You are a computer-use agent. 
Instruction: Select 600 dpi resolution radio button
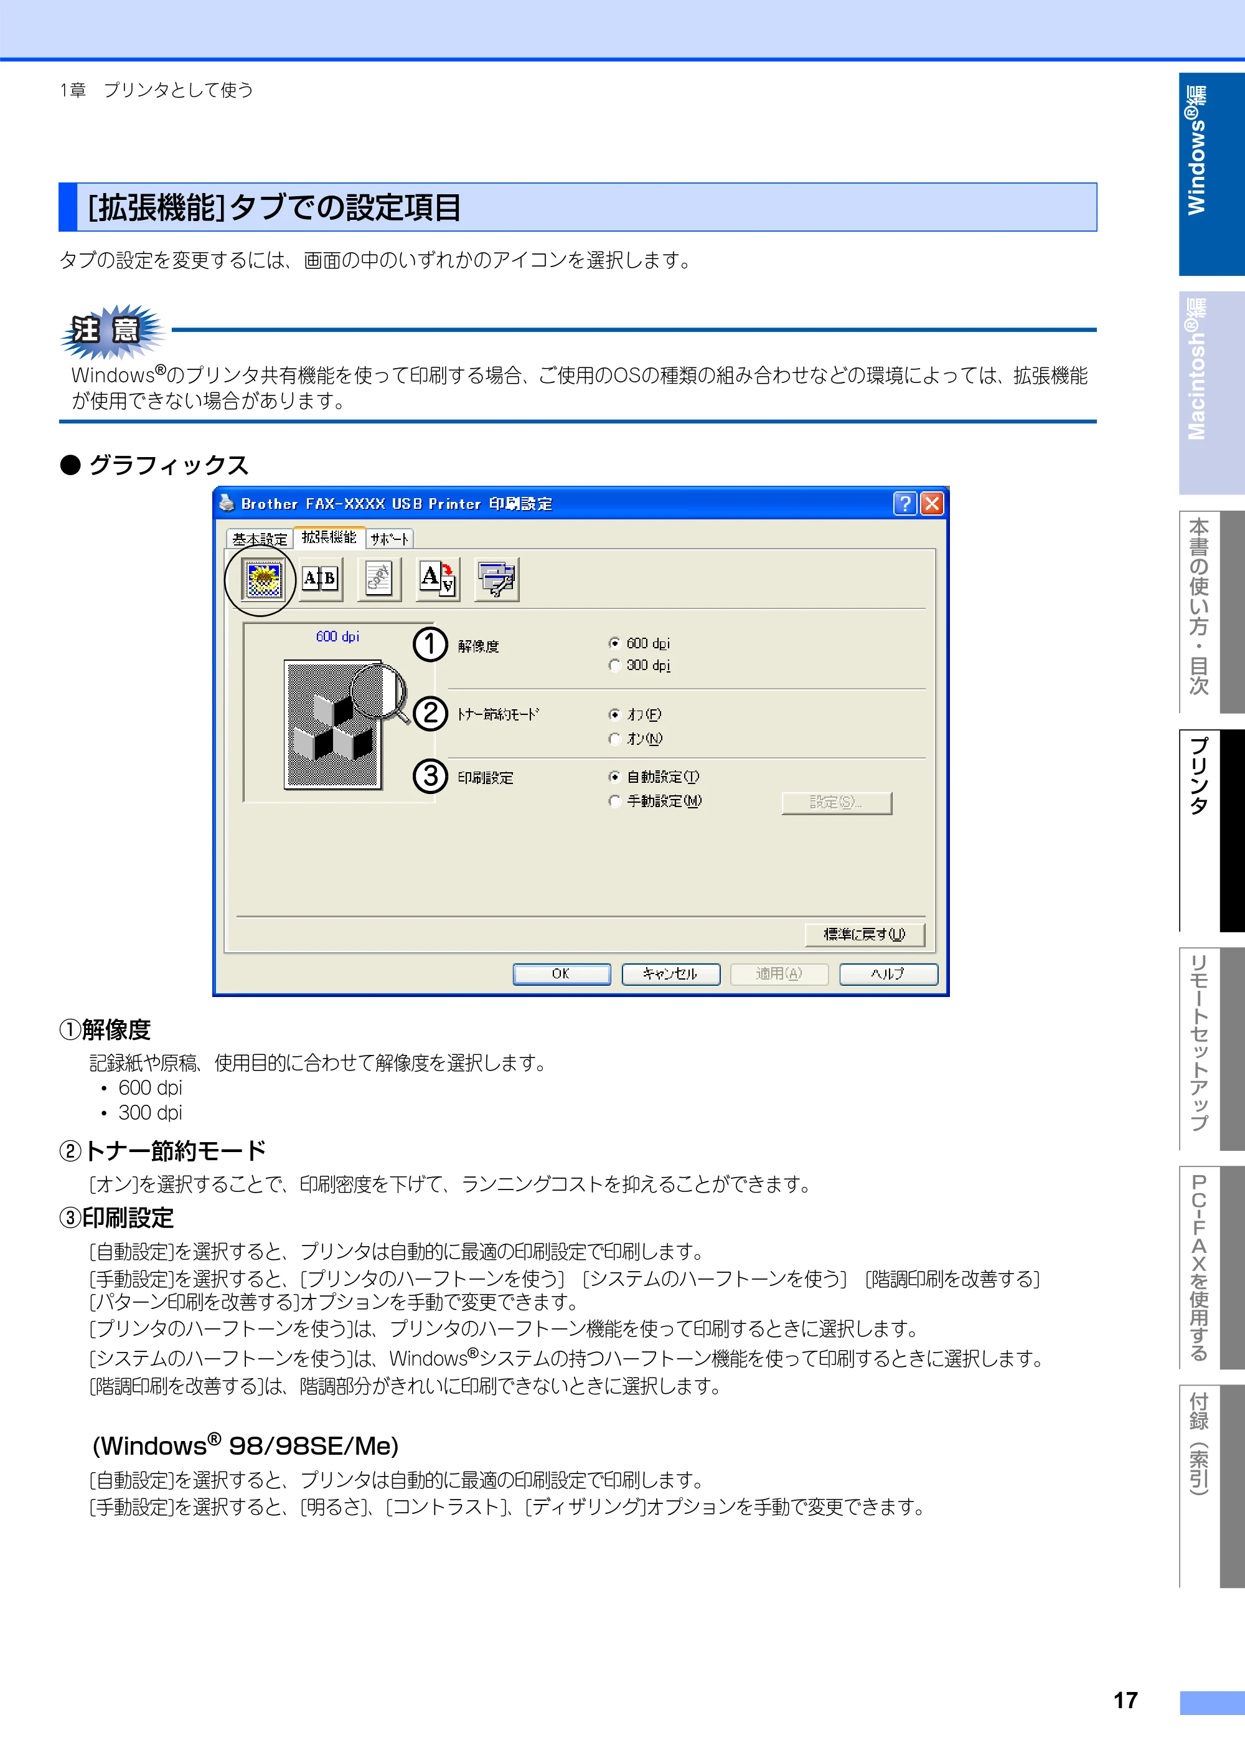click(x=614, y=643)
